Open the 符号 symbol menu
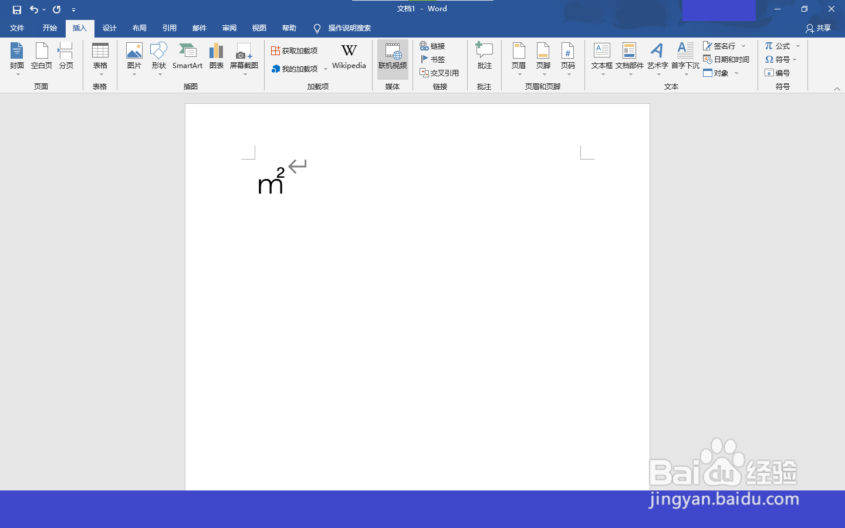Screen dimensions: 845x528 [x=781, y=59]
